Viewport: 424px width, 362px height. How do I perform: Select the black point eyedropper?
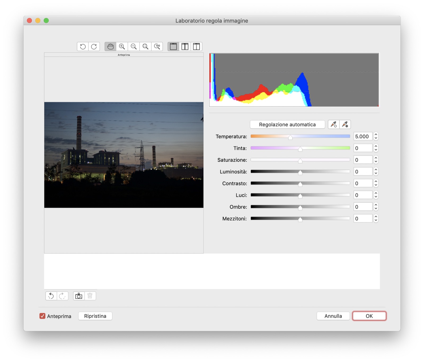(345, 124)
